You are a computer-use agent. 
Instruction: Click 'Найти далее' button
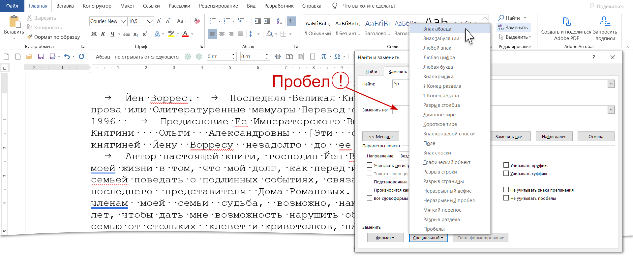tap(554, 136)
